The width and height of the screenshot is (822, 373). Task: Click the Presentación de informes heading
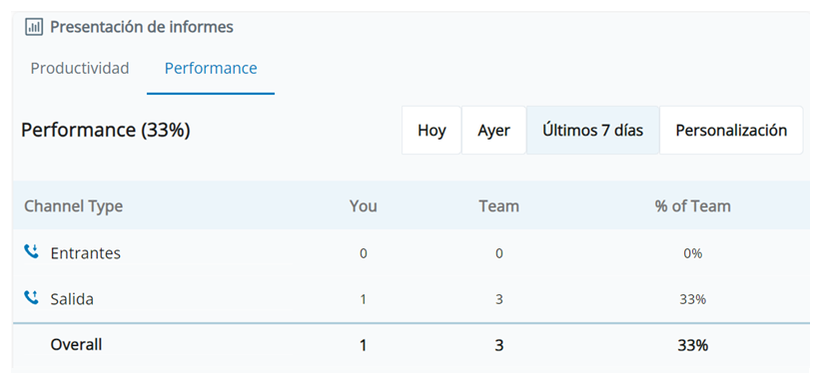point(142,27)
